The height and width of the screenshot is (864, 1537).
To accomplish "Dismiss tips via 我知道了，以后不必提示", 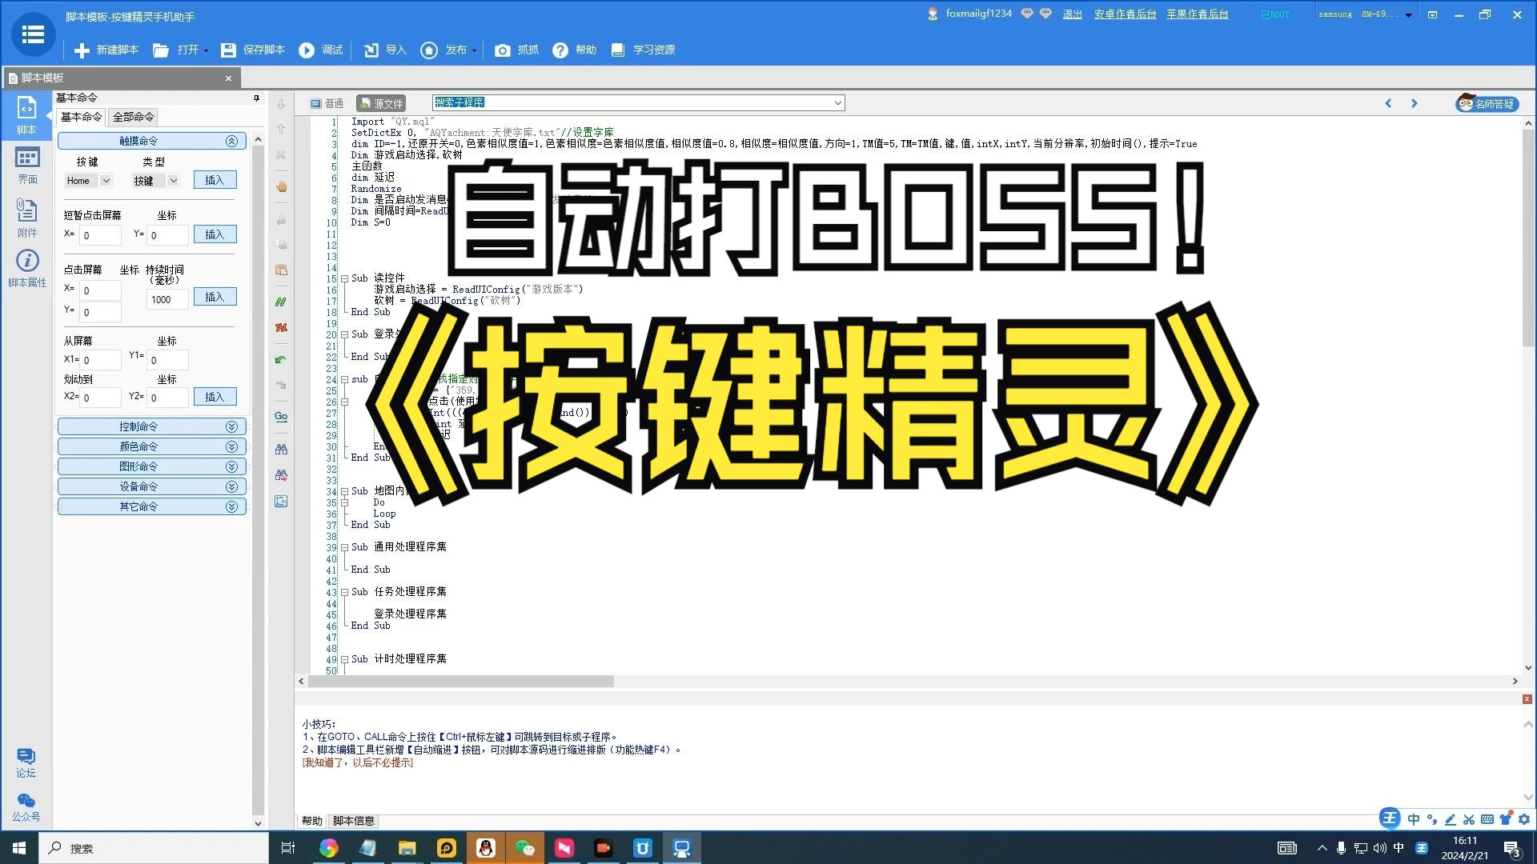I will click(x=358, y=762).
